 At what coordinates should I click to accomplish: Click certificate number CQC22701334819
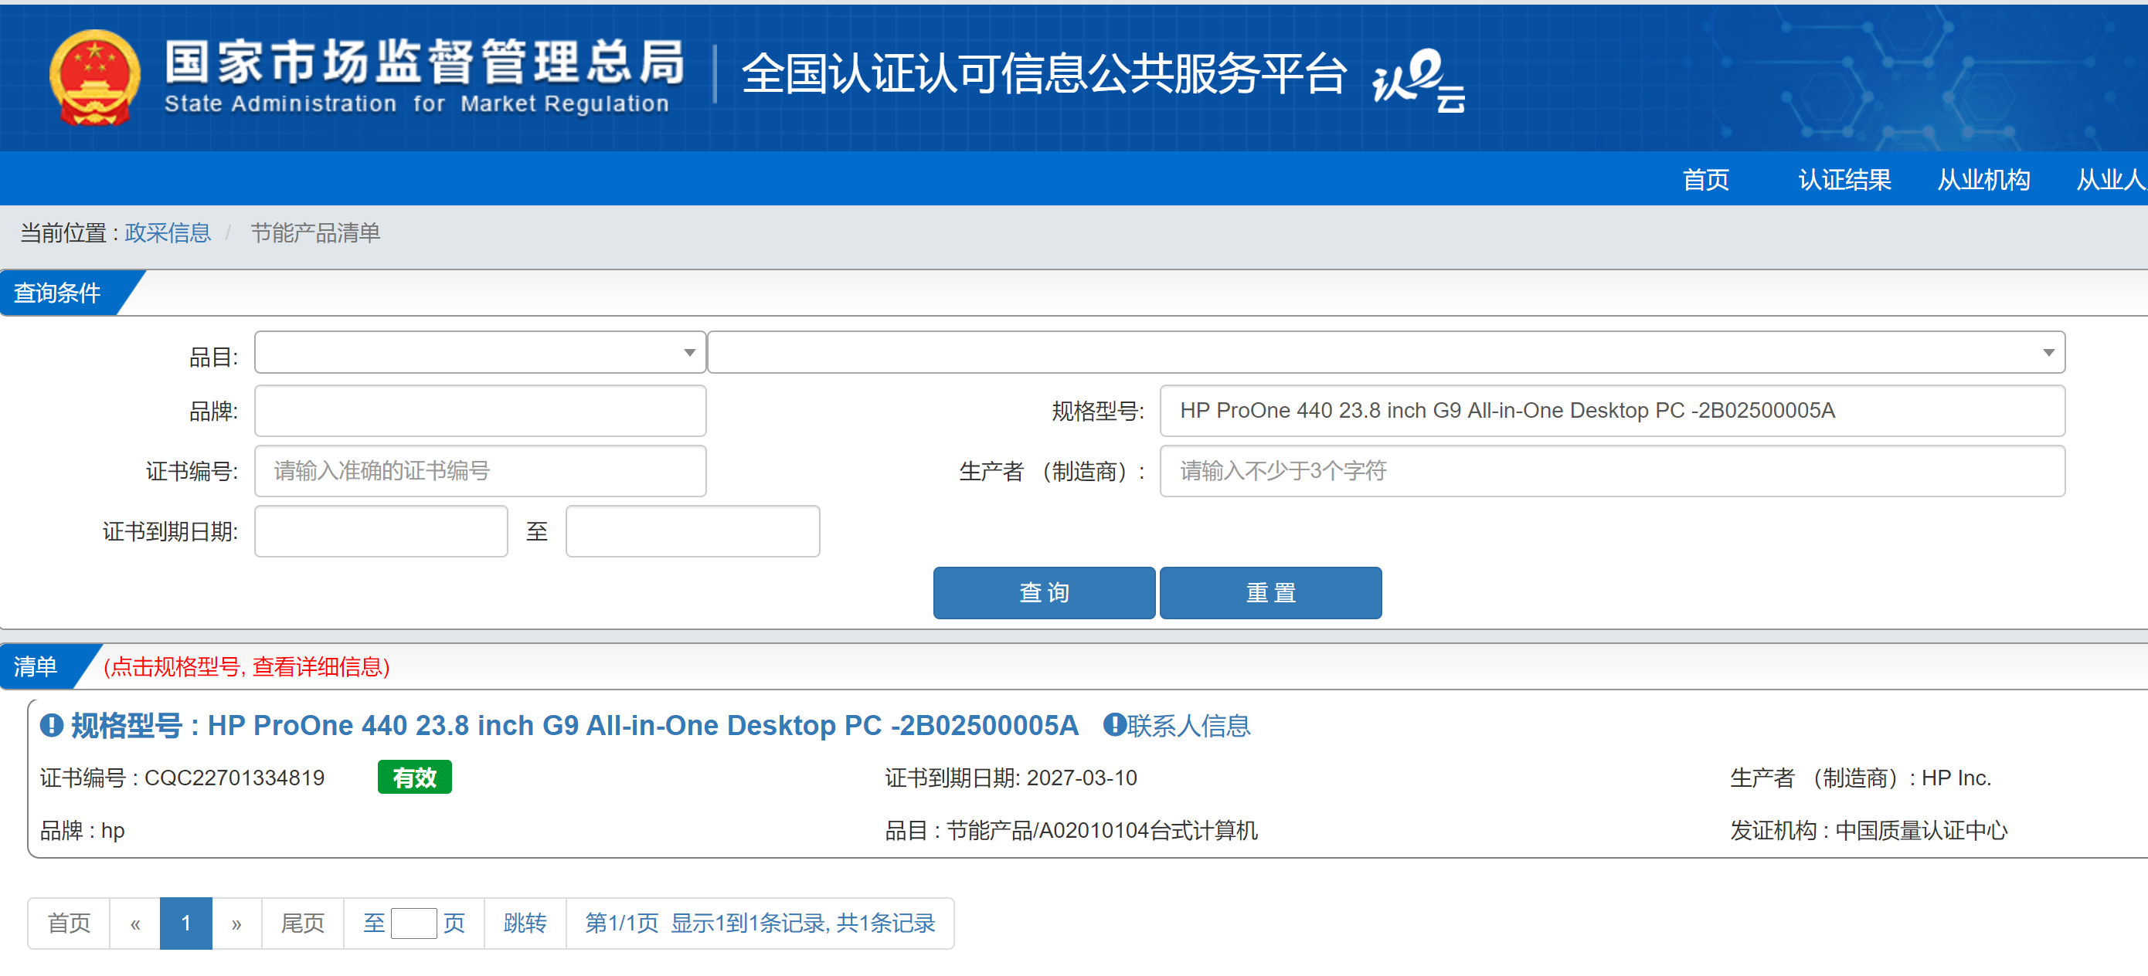pyautogui.click(x=234, y=778)
